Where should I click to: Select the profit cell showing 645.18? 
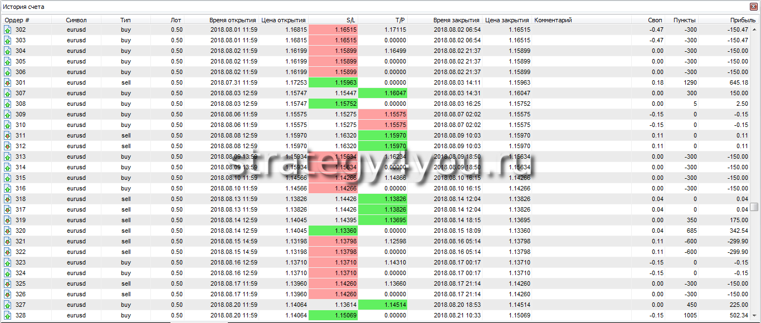coord(737,82)
